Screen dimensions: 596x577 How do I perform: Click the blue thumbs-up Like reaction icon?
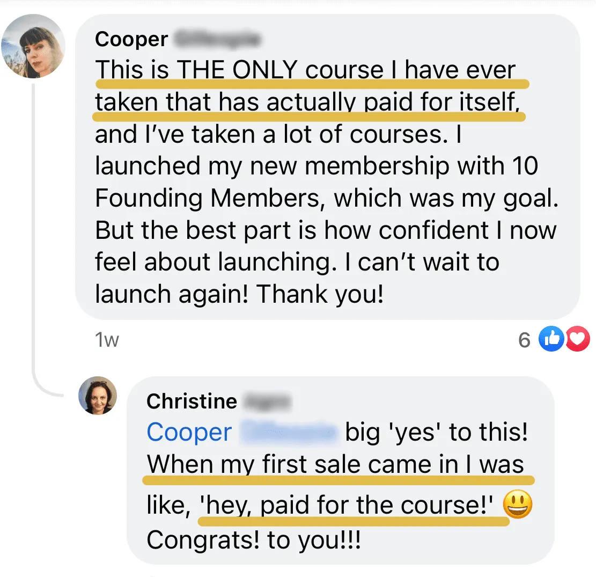[551, 339]
